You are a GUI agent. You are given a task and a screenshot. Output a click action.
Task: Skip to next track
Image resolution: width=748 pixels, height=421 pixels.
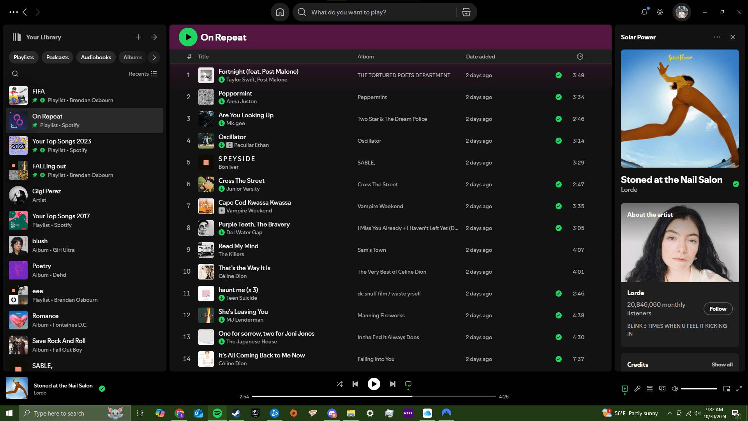(x=392, y=384)
